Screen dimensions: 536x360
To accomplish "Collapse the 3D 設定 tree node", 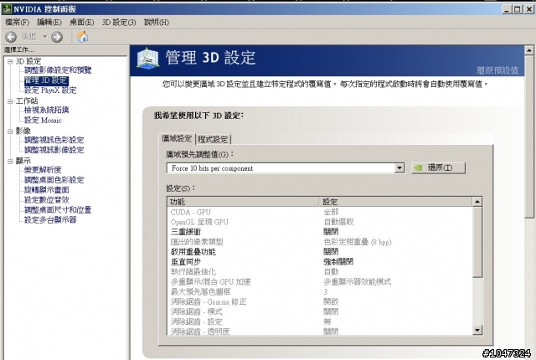I will [x=10, y=61].
